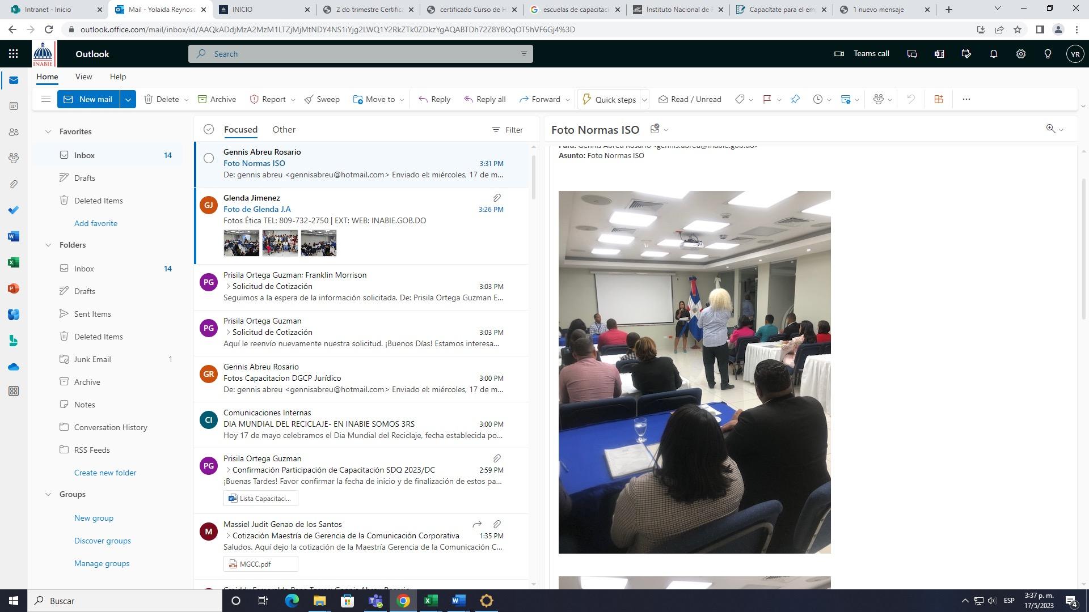Screen dimensions: 1089x612
Task: Click the Create new folder link
Action: coord(105,473)
